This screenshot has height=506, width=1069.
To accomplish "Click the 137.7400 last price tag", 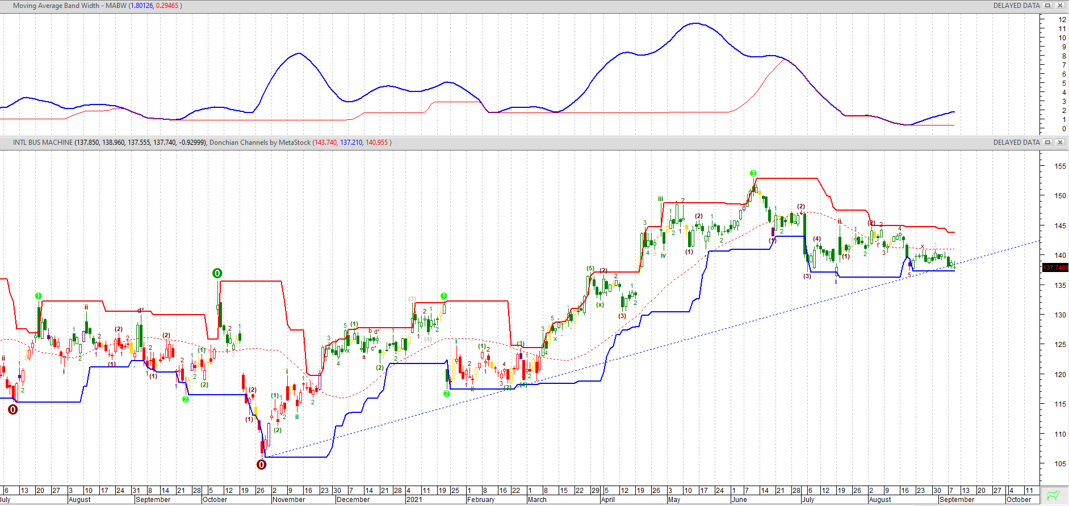I will pos(1055,267).
